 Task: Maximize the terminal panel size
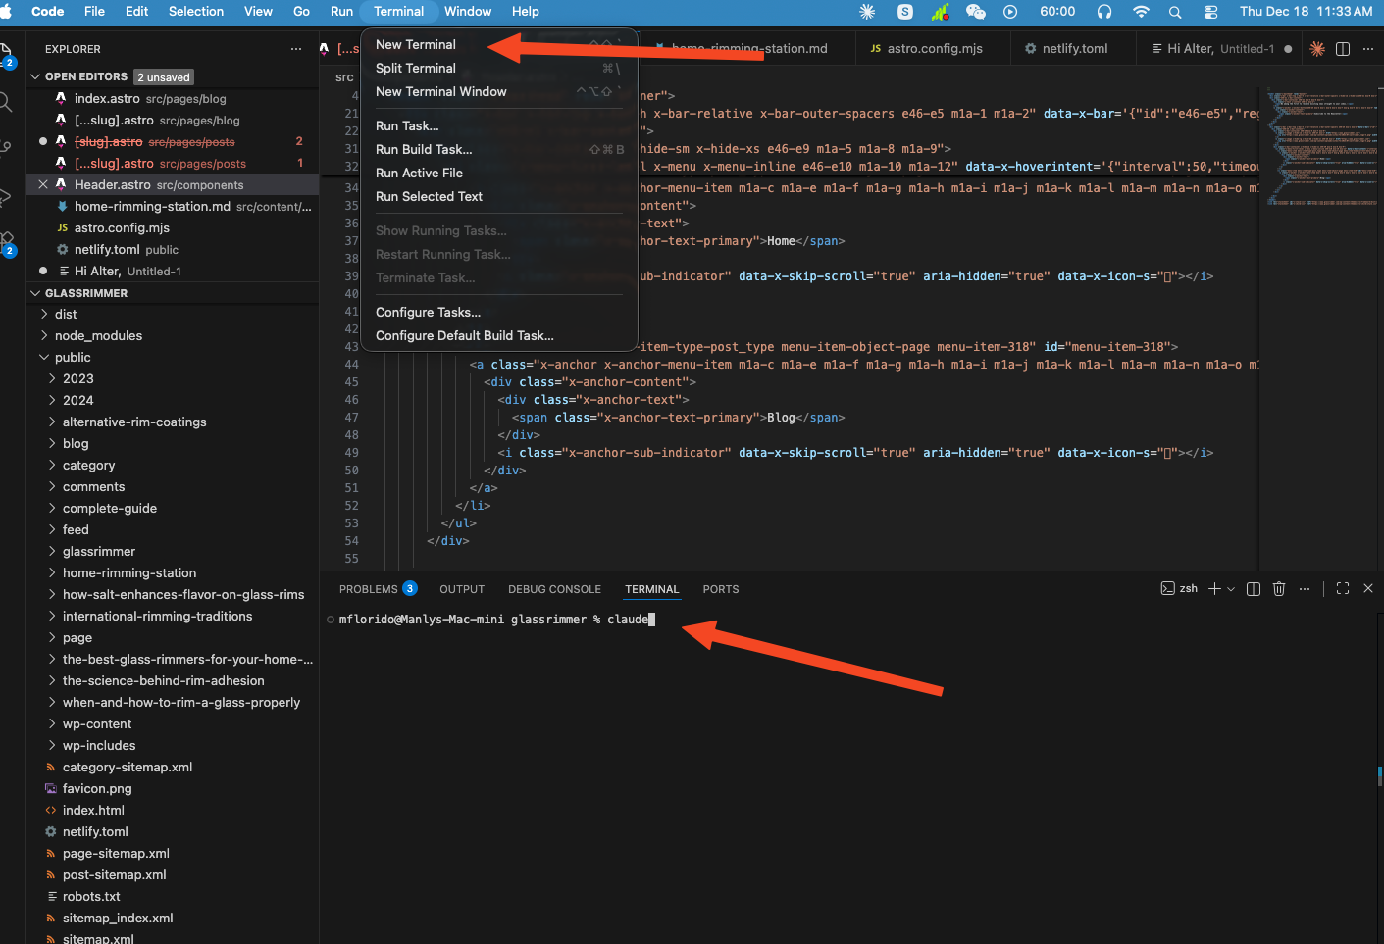tap(1343, 589)
